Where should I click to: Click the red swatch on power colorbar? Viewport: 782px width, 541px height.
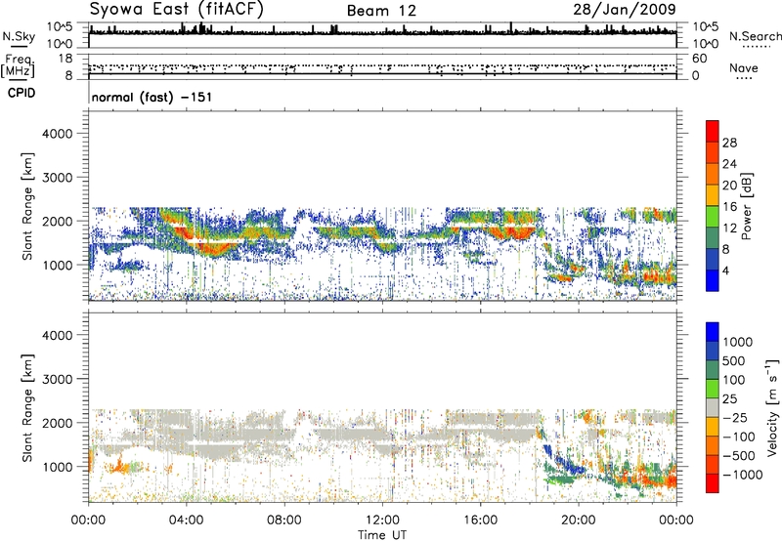(x=713, y=131)
